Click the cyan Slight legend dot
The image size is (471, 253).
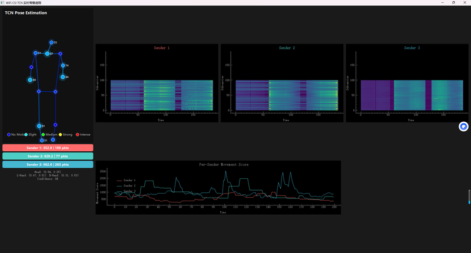[x=26, y=135]
